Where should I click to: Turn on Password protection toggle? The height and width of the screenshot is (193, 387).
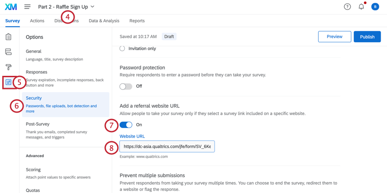pos(126,86)
